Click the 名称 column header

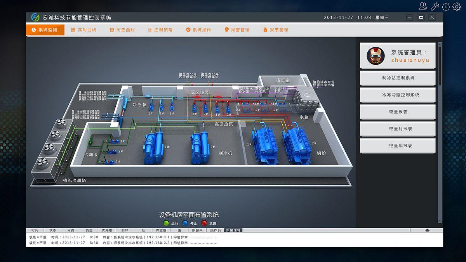[x=125, y=230]
